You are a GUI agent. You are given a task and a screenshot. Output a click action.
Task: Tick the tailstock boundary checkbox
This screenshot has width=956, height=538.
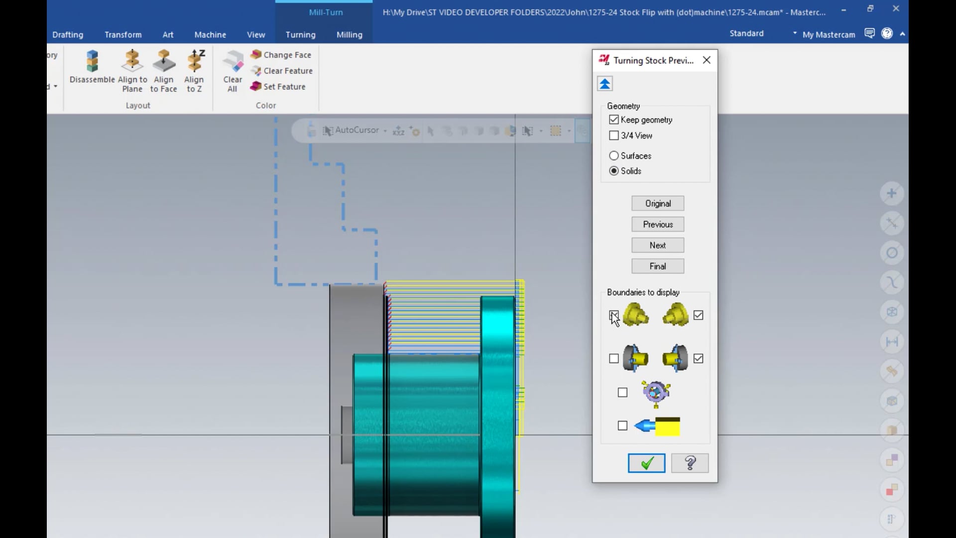(x=622, y=426)
